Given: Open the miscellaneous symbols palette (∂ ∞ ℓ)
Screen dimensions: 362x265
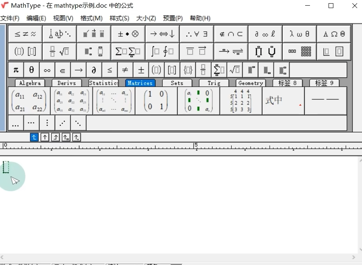Looking at the screenshot, I should click(265, 34).
